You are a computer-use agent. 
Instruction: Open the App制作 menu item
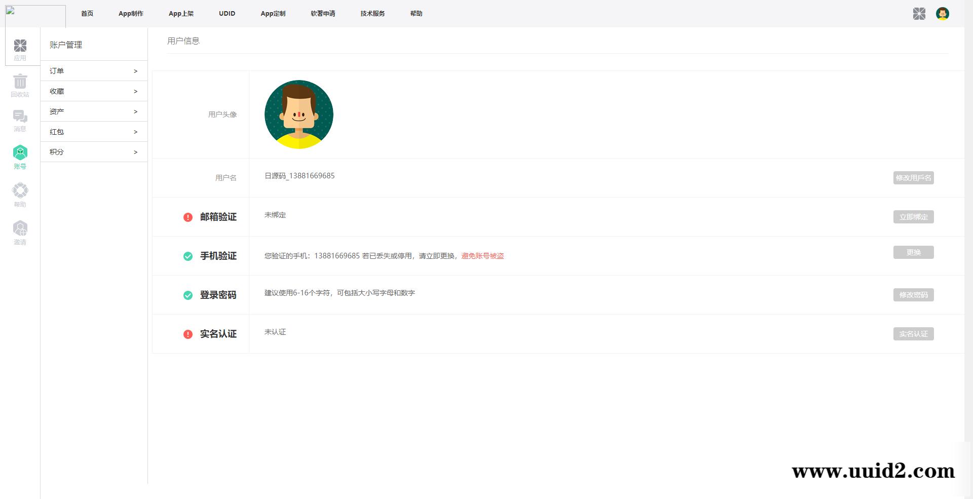coord(130,14)
